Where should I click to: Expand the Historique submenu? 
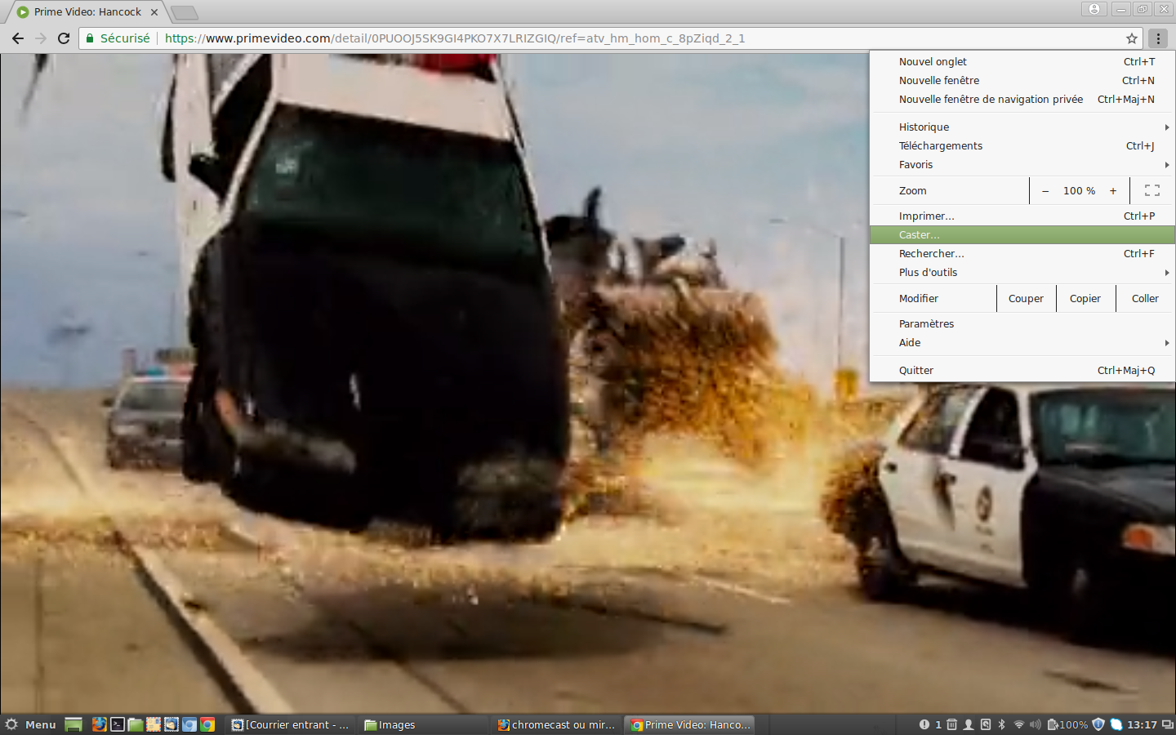(x=1022, y=127)
